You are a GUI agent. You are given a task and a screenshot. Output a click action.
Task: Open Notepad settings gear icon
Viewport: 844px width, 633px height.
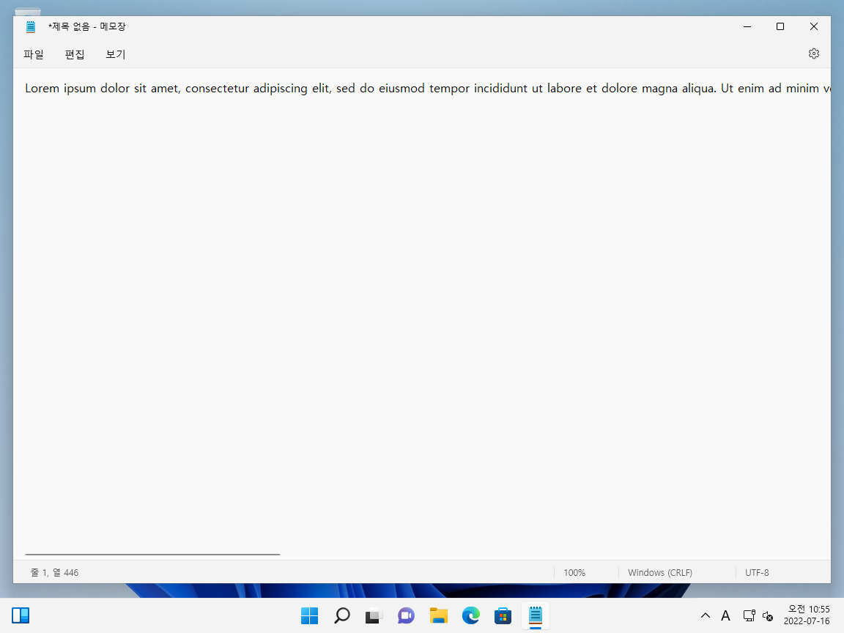(x=813, y=53)
